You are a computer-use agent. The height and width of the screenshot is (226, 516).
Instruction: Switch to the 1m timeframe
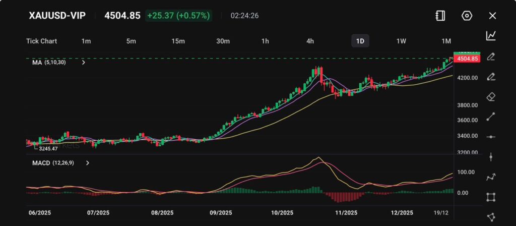[86, 41]
